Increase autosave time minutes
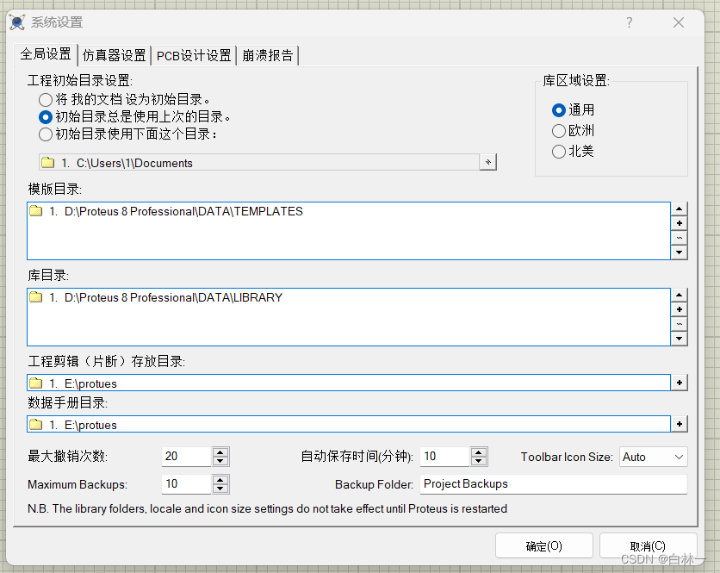The width and height of the screenshot is (720, 573). coord(479,452)
